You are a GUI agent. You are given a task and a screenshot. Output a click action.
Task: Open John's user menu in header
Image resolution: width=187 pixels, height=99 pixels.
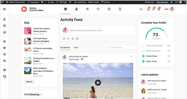pyautogui.click(x=169, y=9)
